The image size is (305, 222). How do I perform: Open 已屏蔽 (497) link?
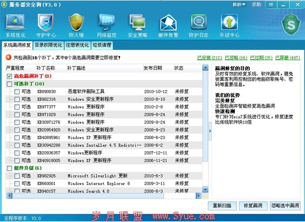point(288,58)
